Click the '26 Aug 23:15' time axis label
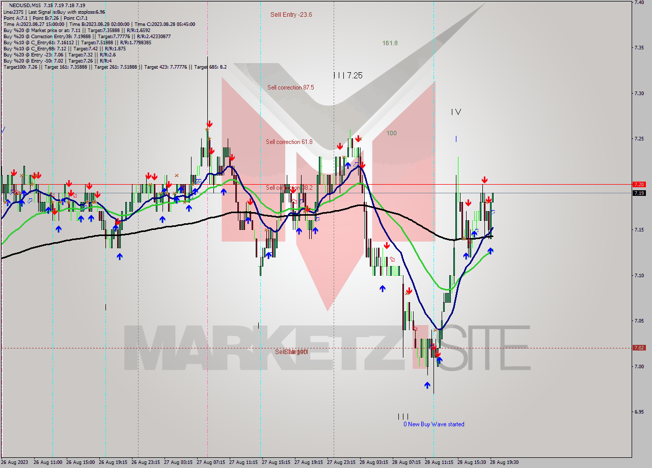 point(146,462)
